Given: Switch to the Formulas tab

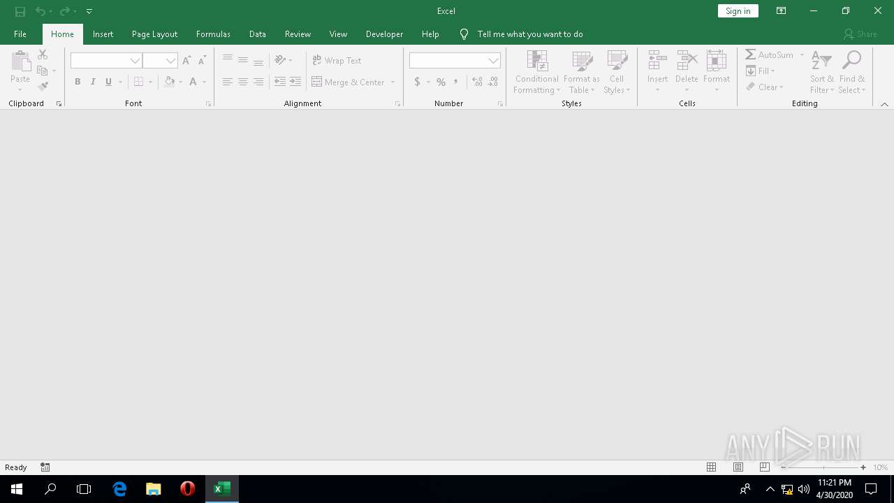Looking at the screenshot, I should pyautogui.click(x=213, y=34).
